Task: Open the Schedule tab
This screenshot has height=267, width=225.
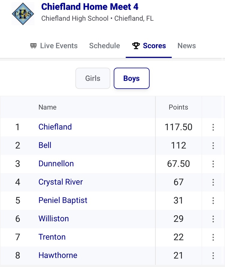Action: 104,46
